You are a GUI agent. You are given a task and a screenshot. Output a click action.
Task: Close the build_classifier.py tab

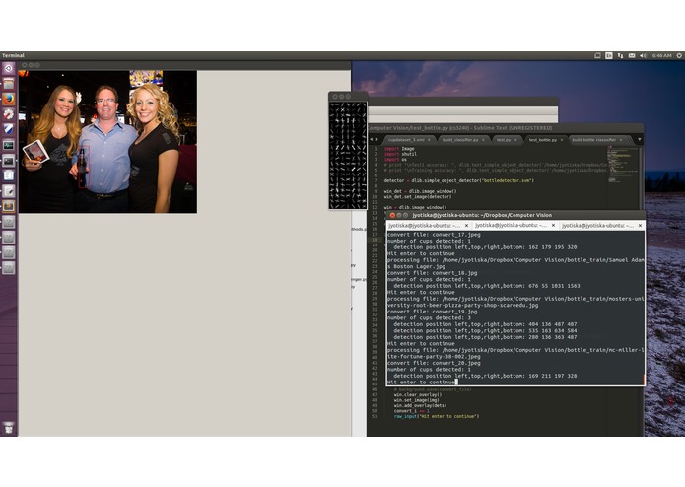[x=483, y=140]
